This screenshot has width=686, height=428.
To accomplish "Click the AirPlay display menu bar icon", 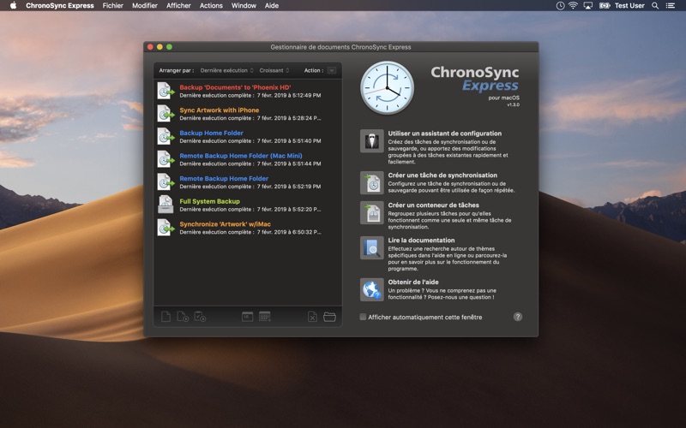I will click(588, 6).
